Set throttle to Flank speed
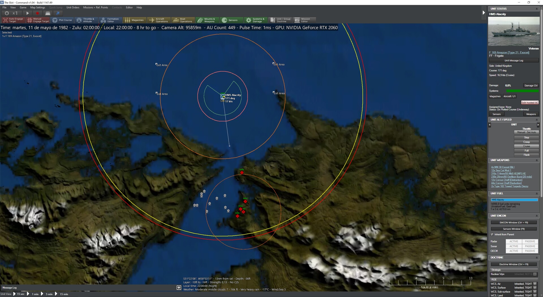The height and width of the screenshot is (297, 543). coord(526,155)
